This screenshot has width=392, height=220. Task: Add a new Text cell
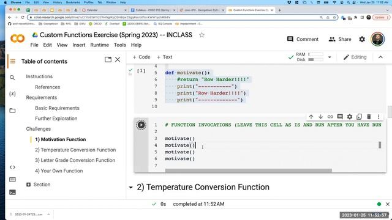(x=164, y=57)
